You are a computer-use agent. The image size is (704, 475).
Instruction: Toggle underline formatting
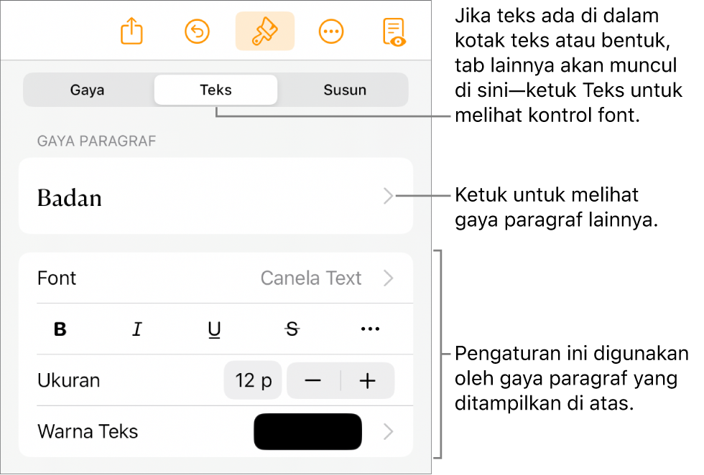[214, 329]
